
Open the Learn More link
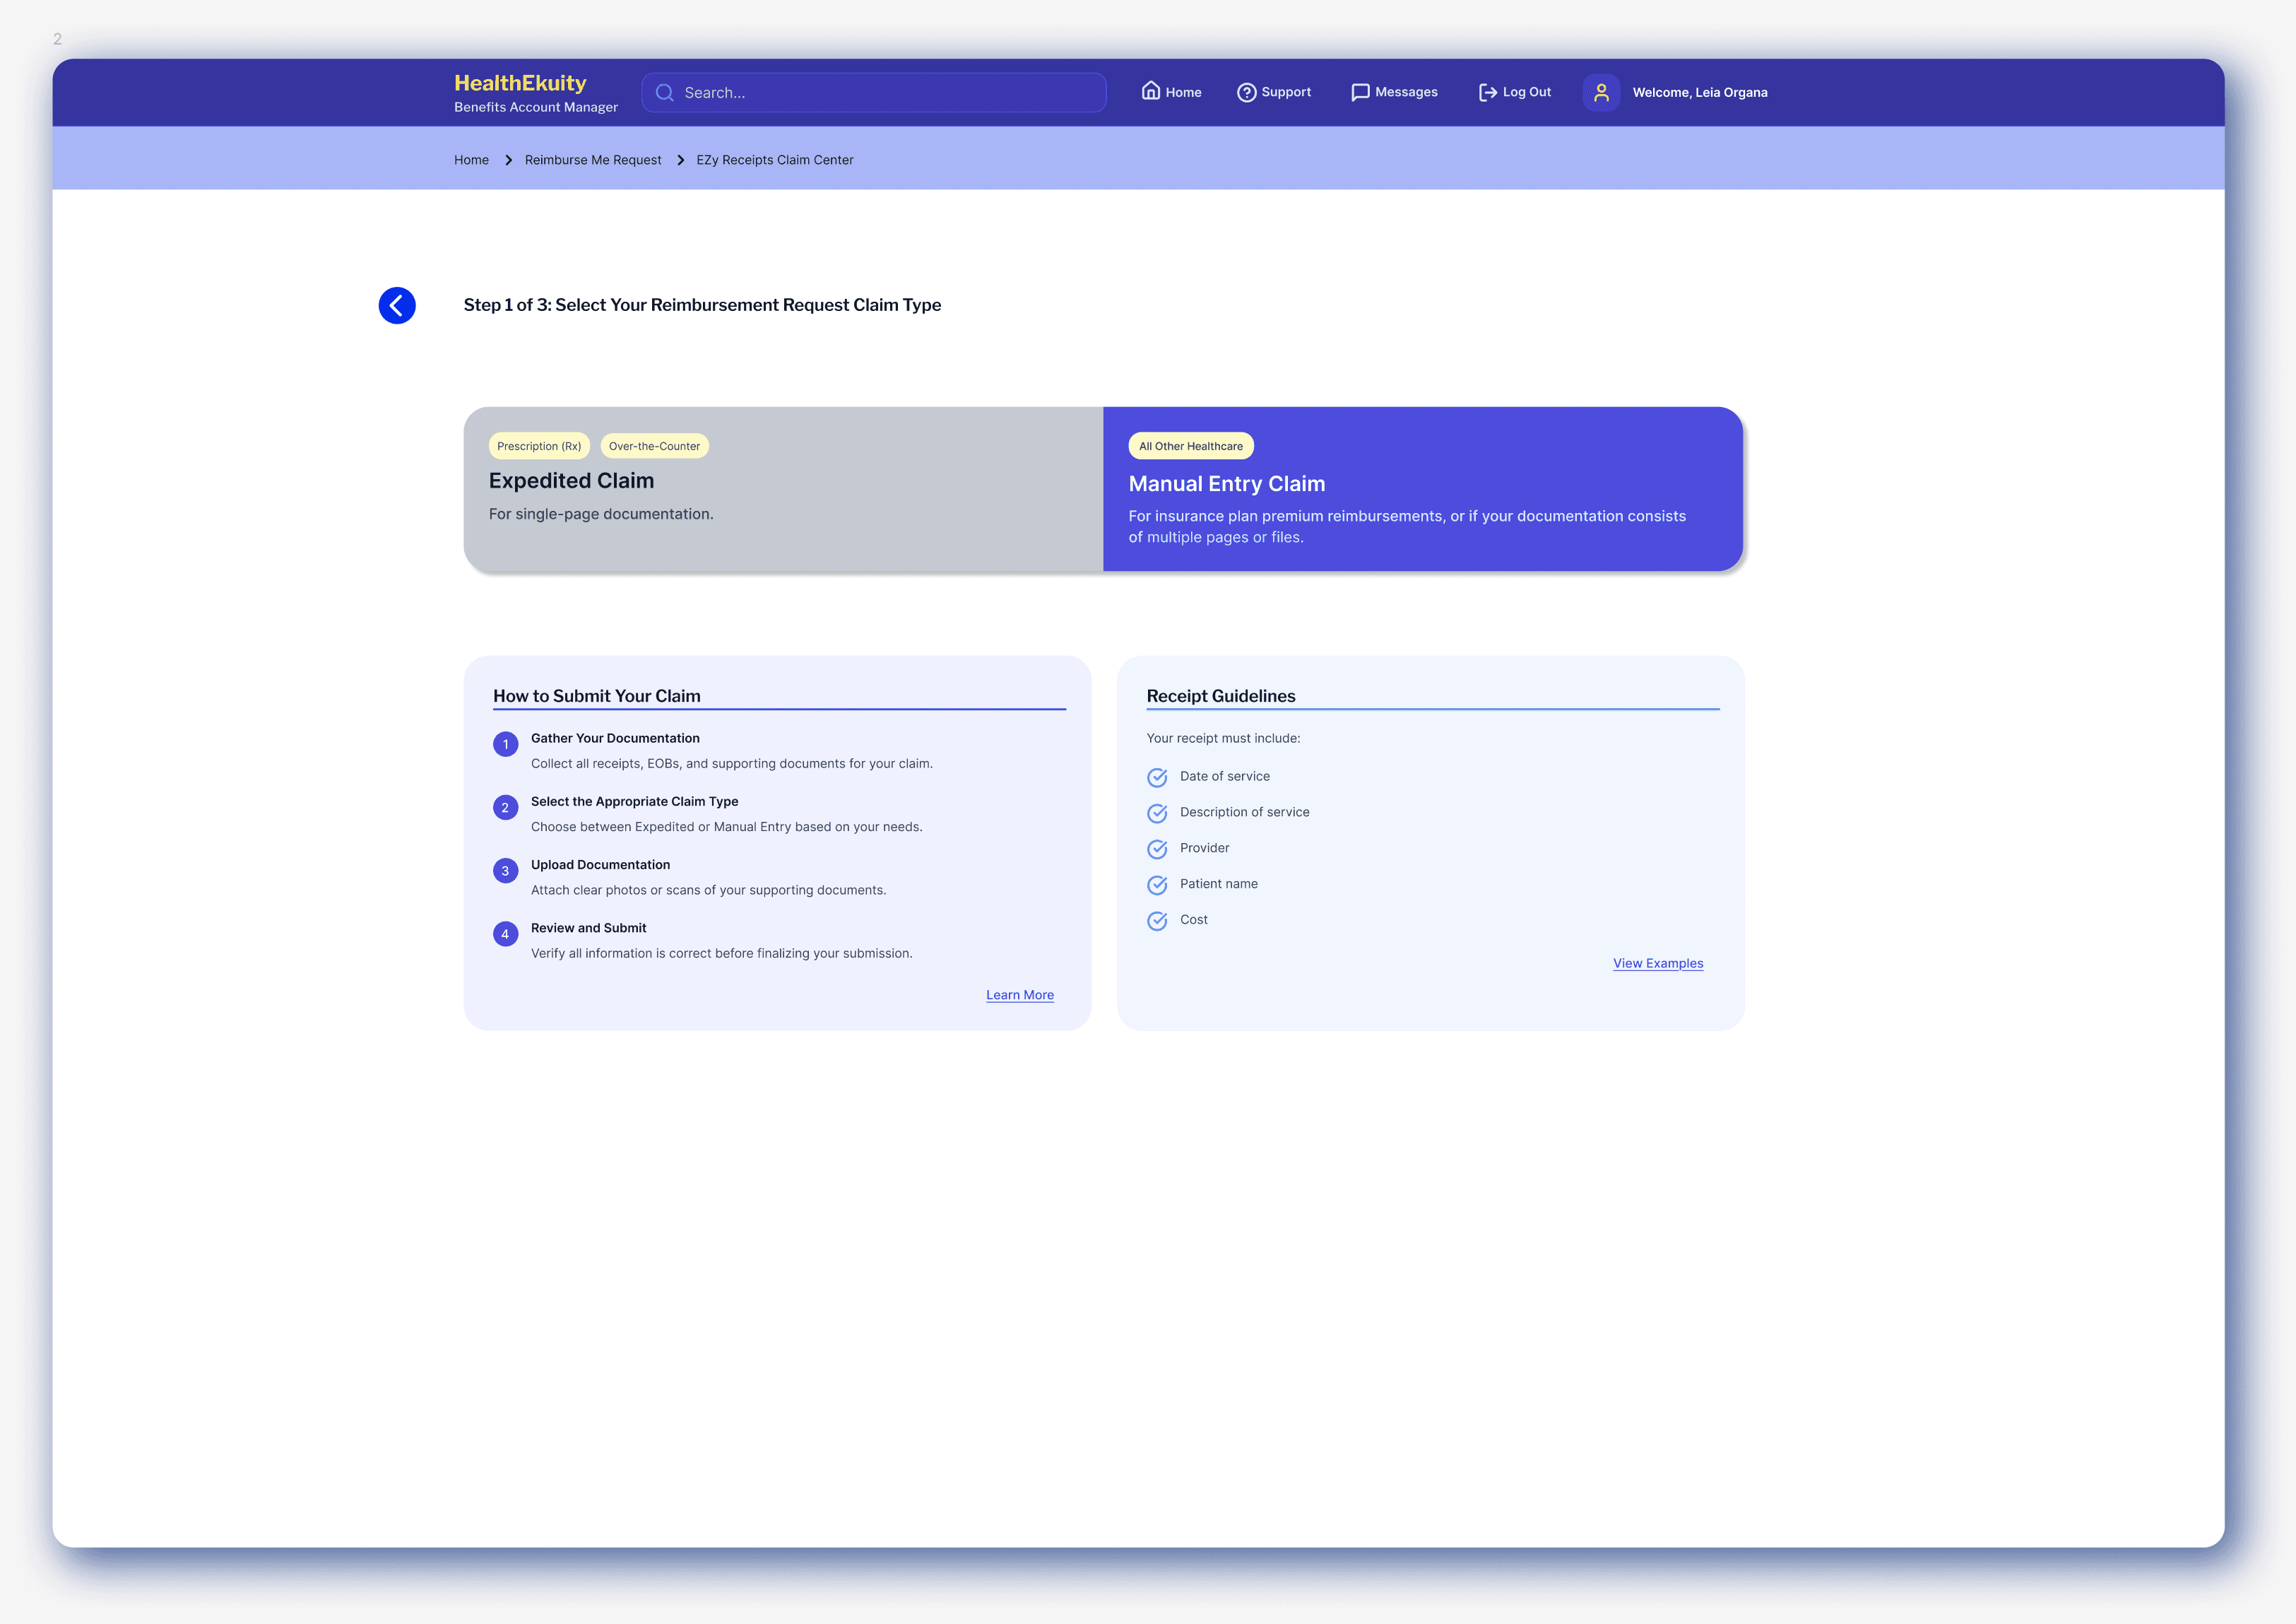[x=1019, y=994]
